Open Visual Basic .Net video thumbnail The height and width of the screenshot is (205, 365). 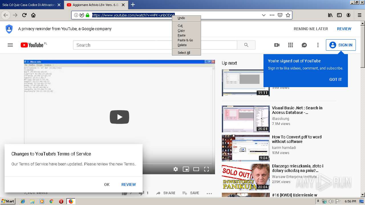246,119
